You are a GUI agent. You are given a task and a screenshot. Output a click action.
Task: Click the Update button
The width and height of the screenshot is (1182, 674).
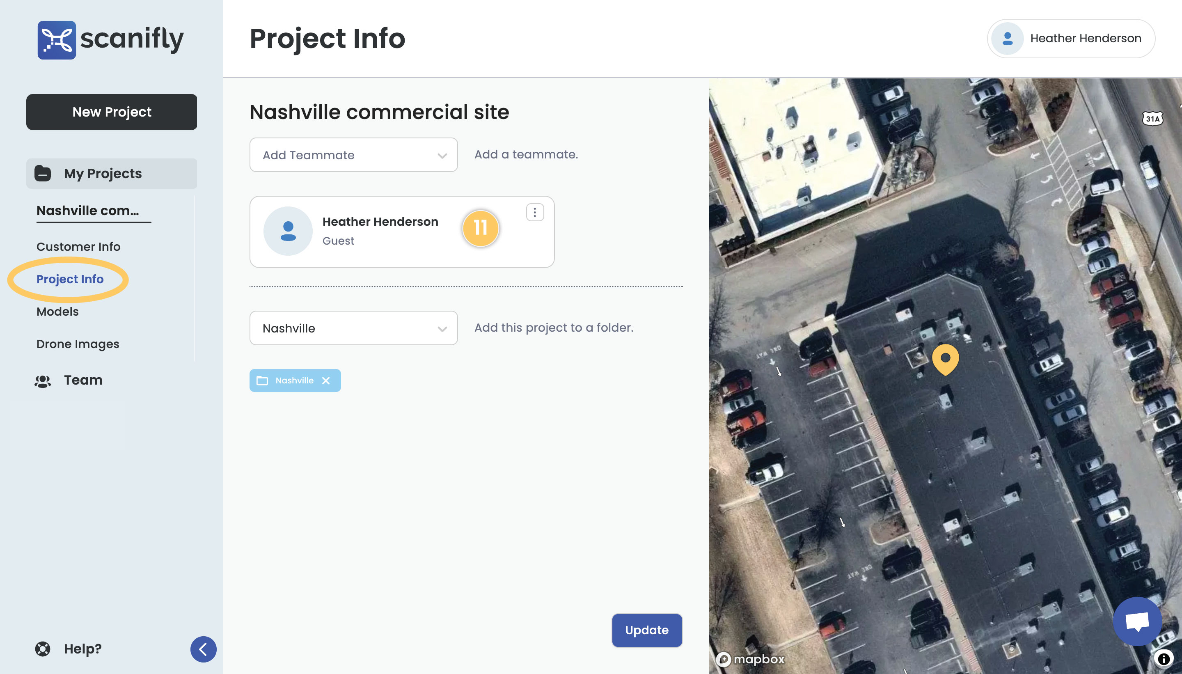tap(646, 630)
